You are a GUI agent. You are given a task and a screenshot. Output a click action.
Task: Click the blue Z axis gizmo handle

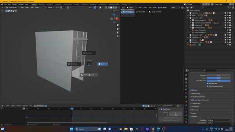point(114,15)
